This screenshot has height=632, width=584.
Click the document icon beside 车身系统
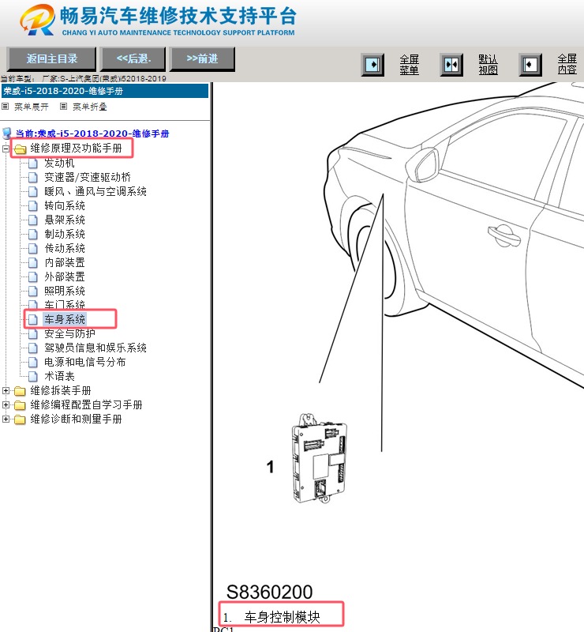[33, 320]
